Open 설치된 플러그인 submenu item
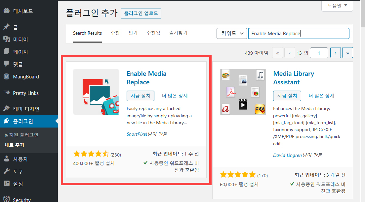Viewport: 365px width, 202px height. pos(21,135)
